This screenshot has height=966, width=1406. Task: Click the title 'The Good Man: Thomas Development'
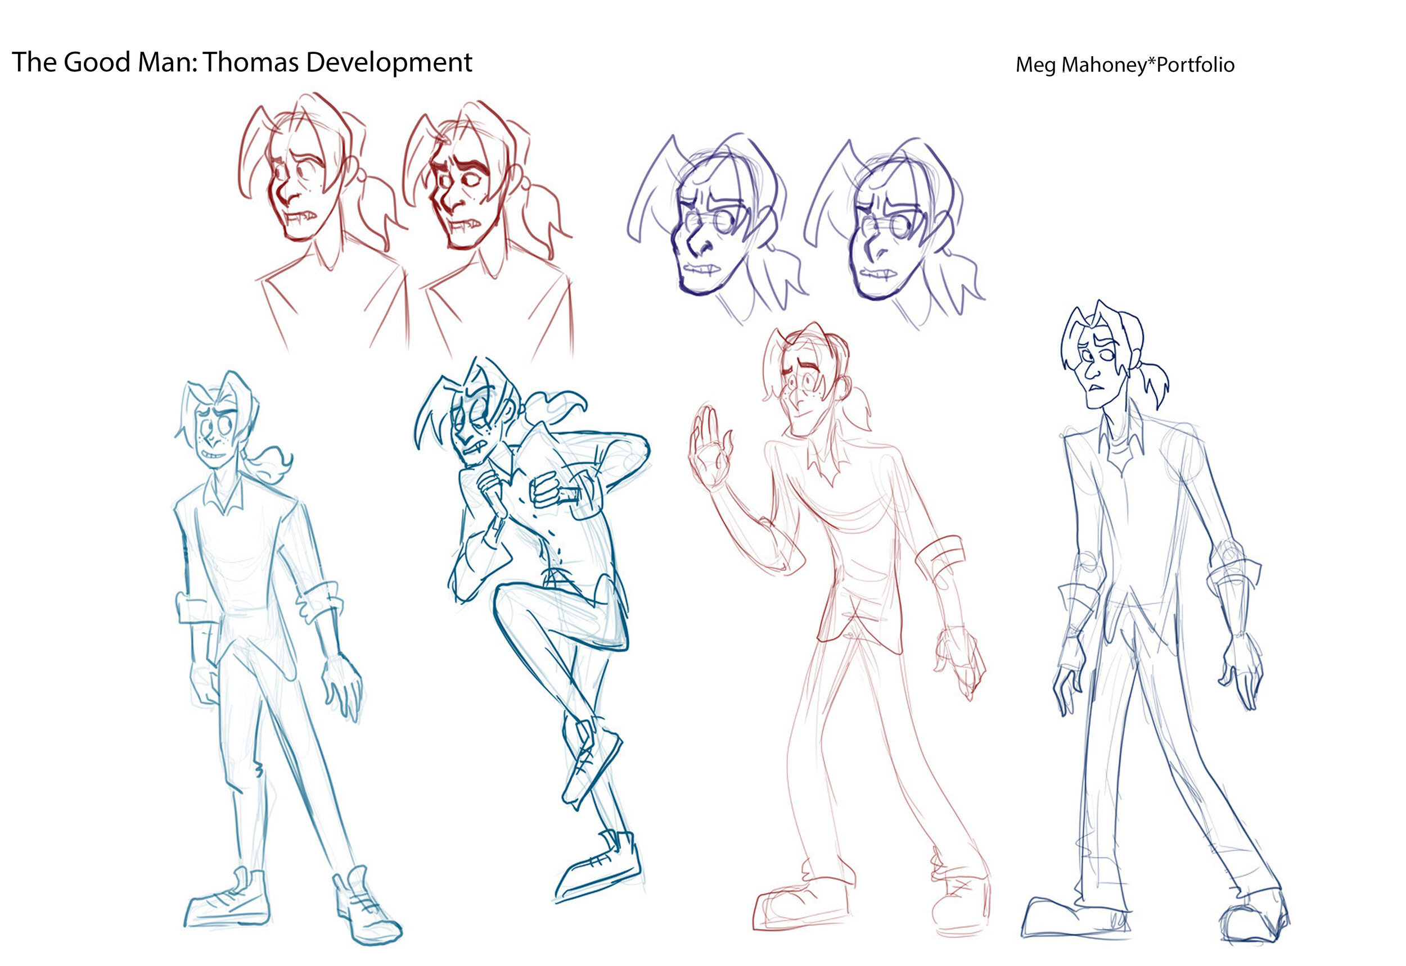[242, 61]
